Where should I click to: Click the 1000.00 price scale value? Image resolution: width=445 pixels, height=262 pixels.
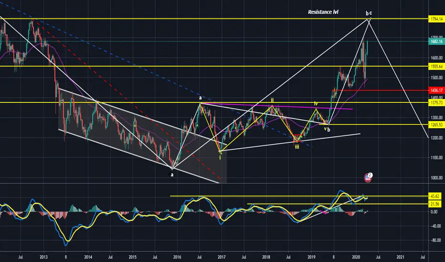tap(436, 178)
